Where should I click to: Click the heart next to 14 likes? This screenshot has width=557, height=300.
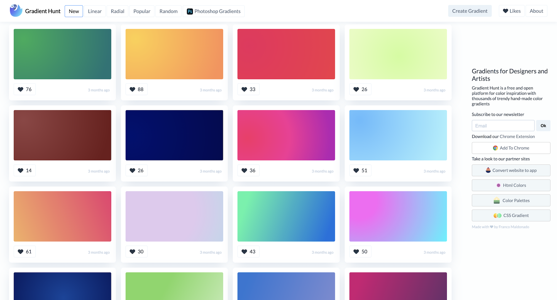tap(21, 170)
